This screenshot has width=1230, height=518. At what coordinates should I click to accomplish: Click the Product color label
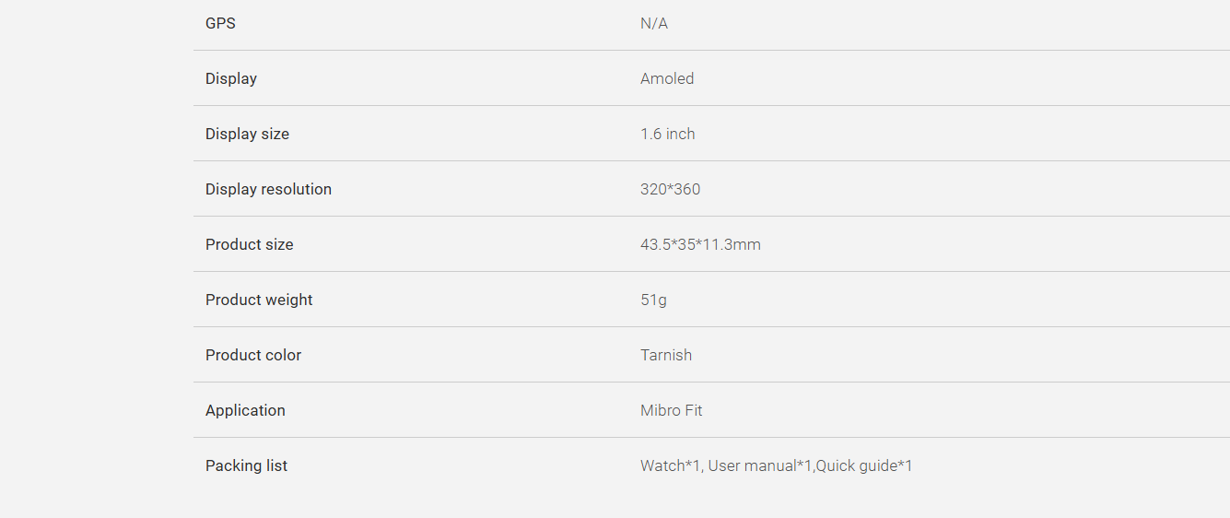pos(253,355)
